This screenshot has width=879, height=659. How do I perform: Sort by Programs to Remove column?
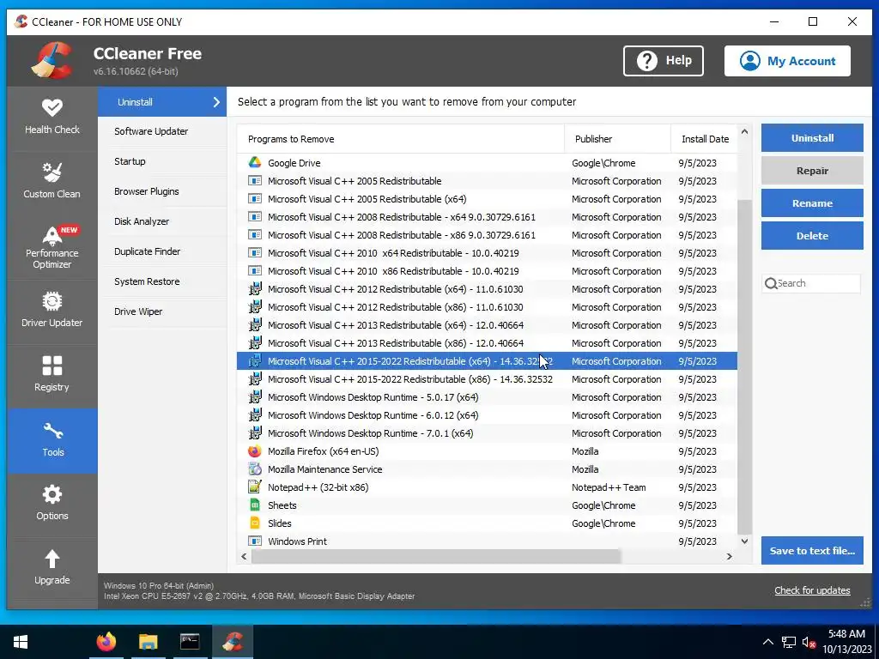tap(400, 139)
